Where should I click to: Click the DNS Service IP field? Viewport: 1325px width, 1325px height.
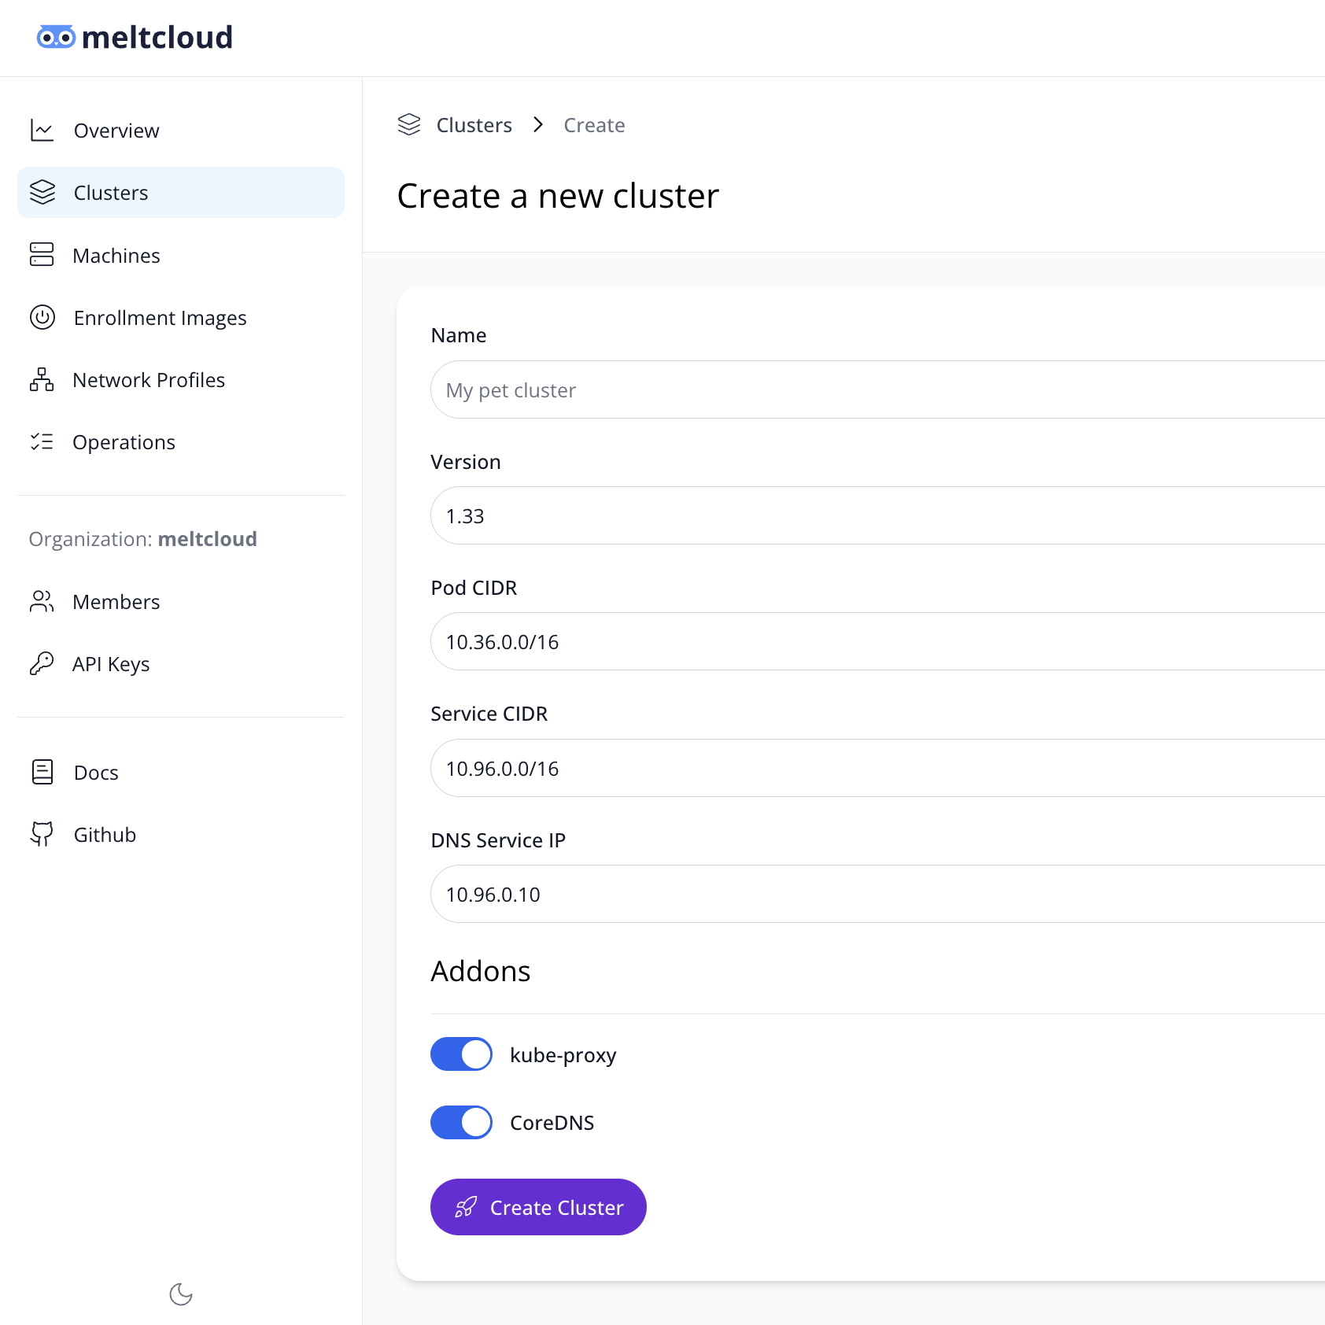pos(877,894)
